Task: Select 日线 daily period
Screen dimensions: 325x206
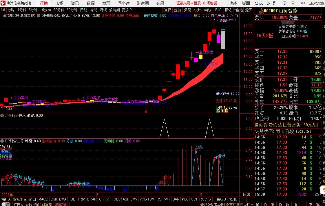Action: 83,10
